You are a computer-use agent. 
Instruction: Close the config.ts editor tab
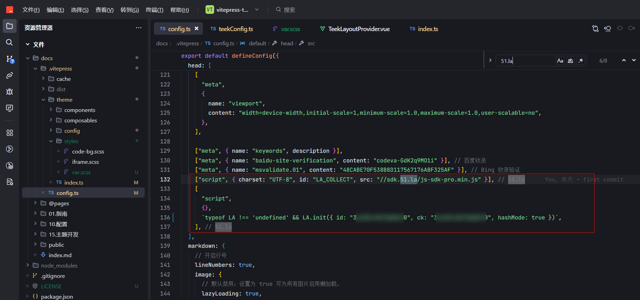[197, 29]
